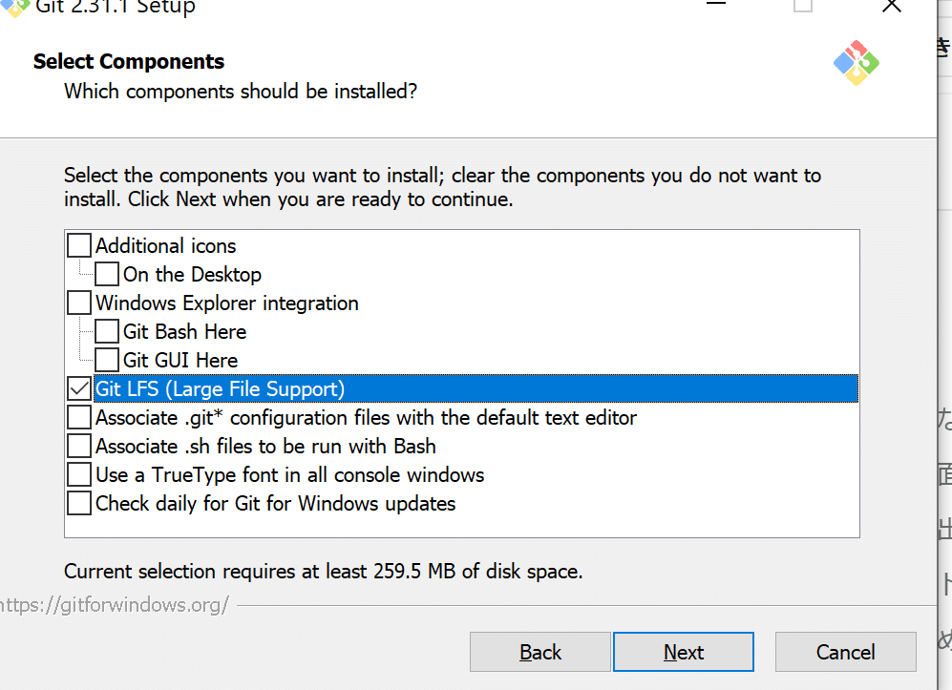Check the Git Bash Here option
Screen dimensions: 952x690
(x=107, y=331)
